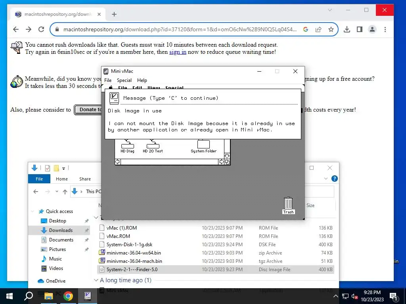The height and width of the screenshot is (304, 406).
Task: Toggle Chrome side panel icon
Action: coord(360,29)
